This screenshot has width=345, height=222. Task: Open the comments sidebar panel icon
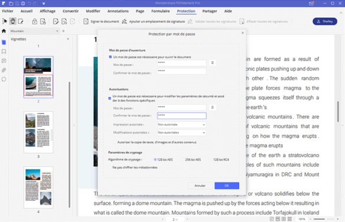(x=4, y=61)
